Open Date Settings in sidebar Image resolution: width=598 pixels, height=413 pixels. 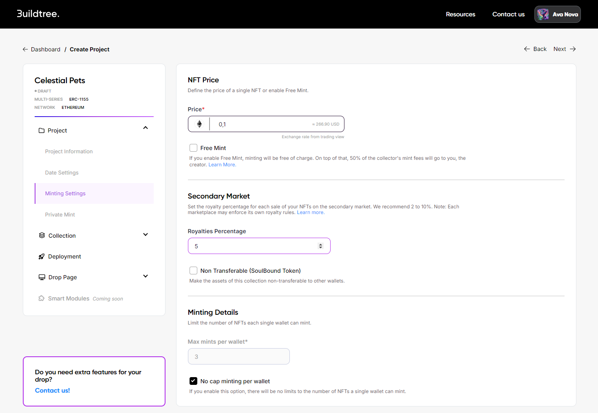pos(62,172)
